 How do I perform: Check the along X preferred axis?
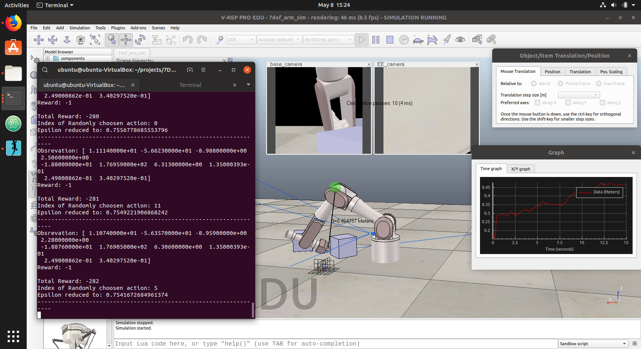[x=538, y=103]
